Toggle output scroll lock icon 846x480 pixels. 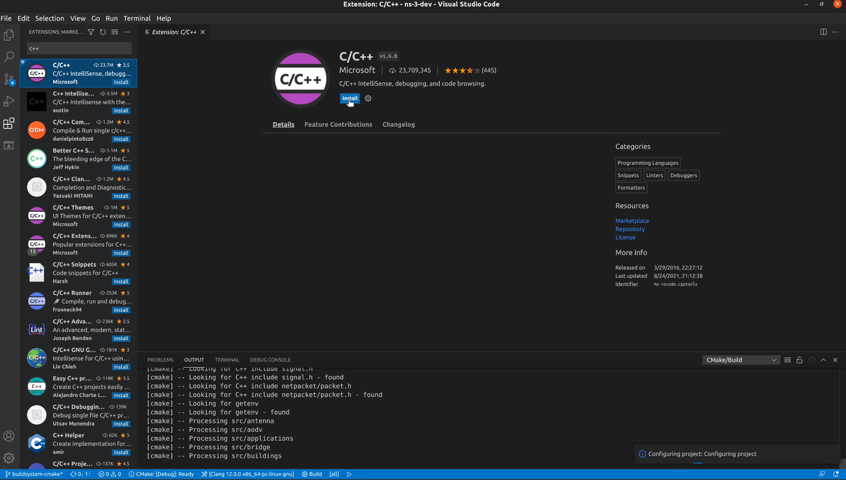coord(799,360)
